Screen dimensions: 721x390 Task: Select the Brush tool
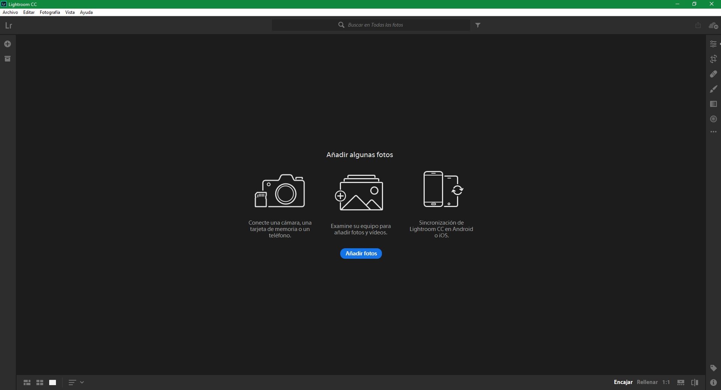pos(713,89)
